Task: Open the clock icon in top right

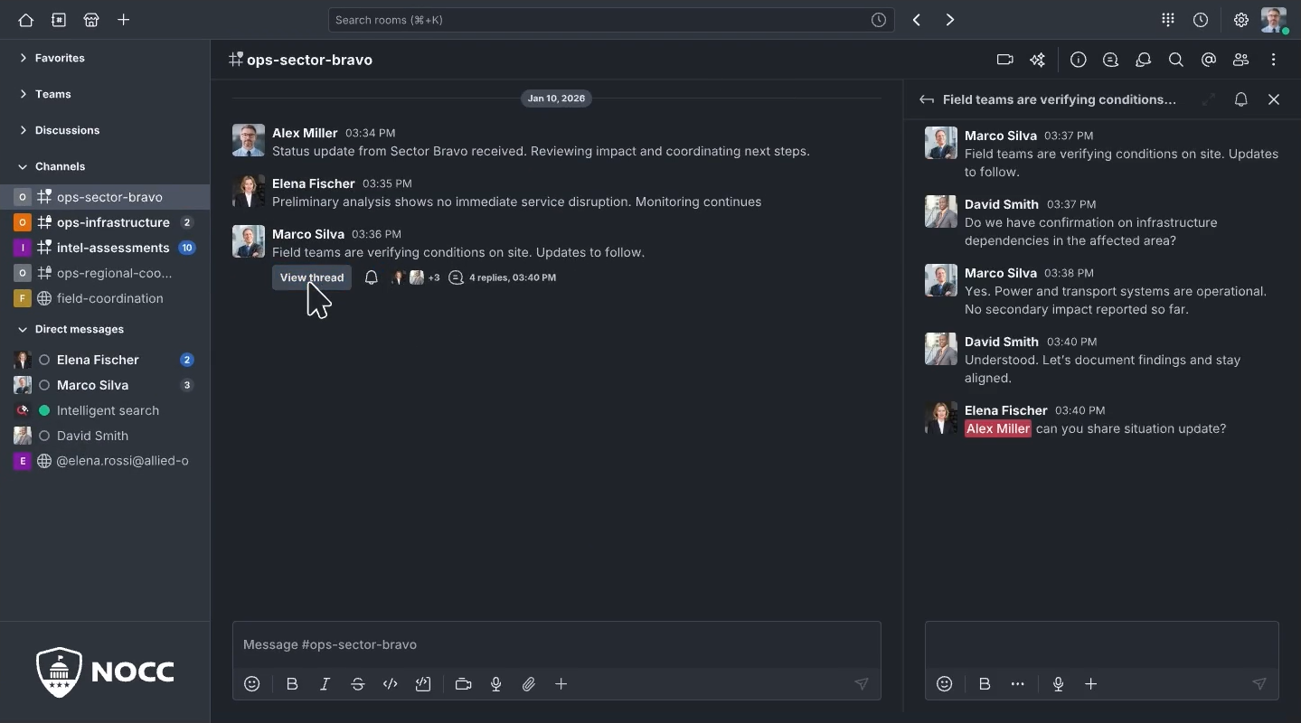Action: click(1201, 20)
